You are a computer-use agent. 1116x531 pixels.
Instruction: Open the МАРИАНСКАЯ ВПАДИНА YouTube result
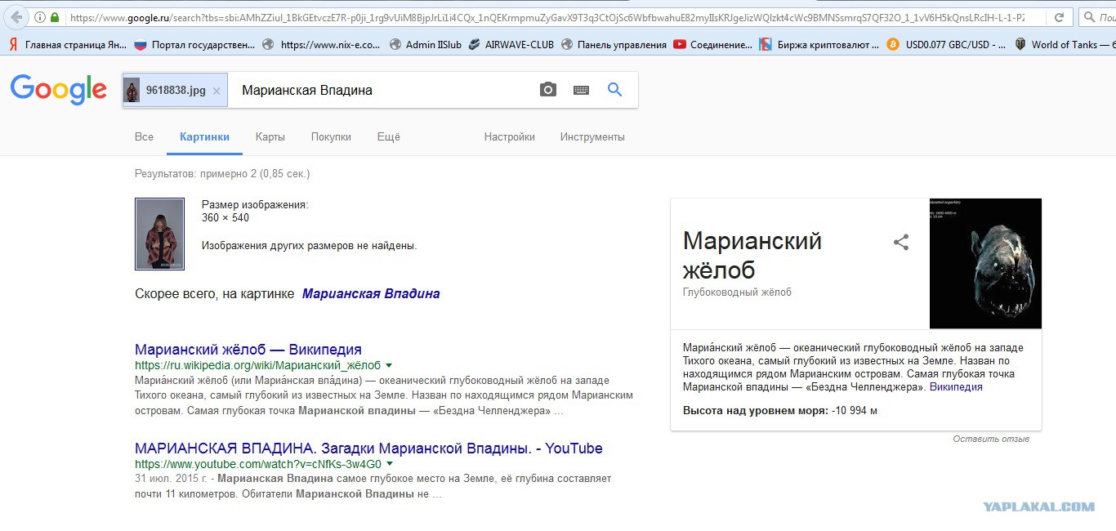tap(368, 448)
